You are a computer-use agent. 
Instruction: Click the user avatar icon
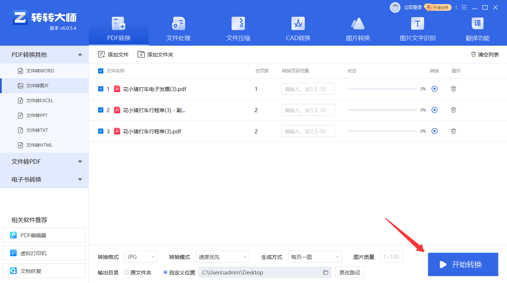pos(395,7)
